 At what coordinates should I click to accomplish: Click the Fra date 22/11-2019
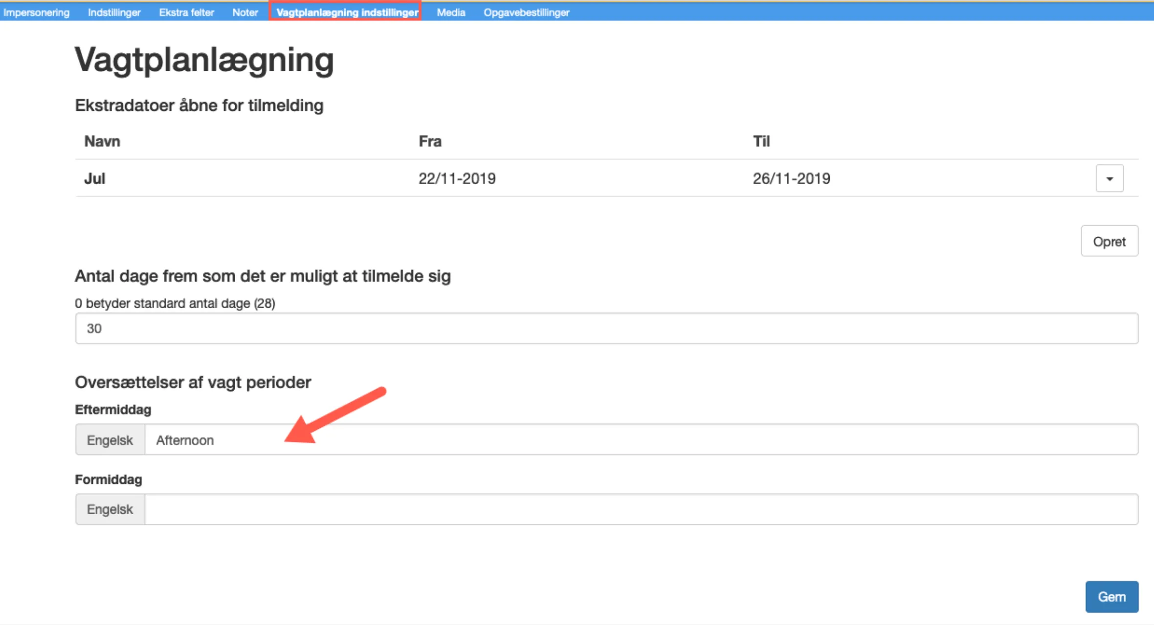point(457,179)
